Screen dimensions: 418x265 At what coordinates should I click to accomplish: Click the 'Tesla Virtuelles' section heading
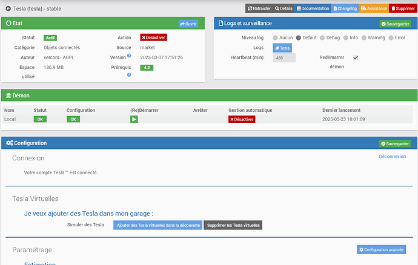pos(35,198)
